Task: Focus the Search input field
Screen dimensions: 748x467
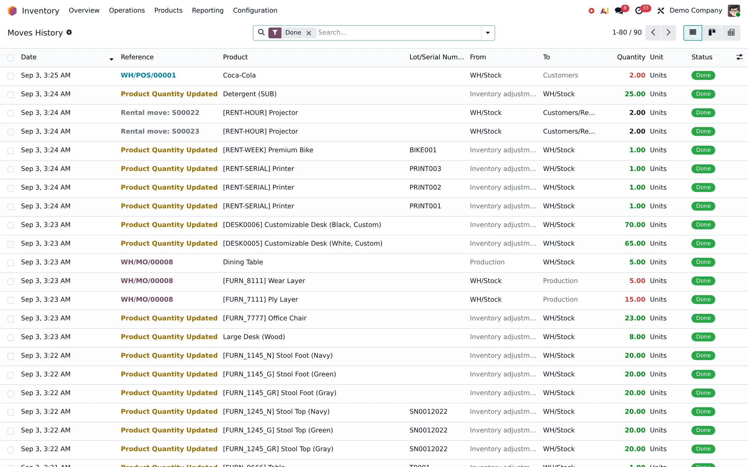Action: click(398, 32)
